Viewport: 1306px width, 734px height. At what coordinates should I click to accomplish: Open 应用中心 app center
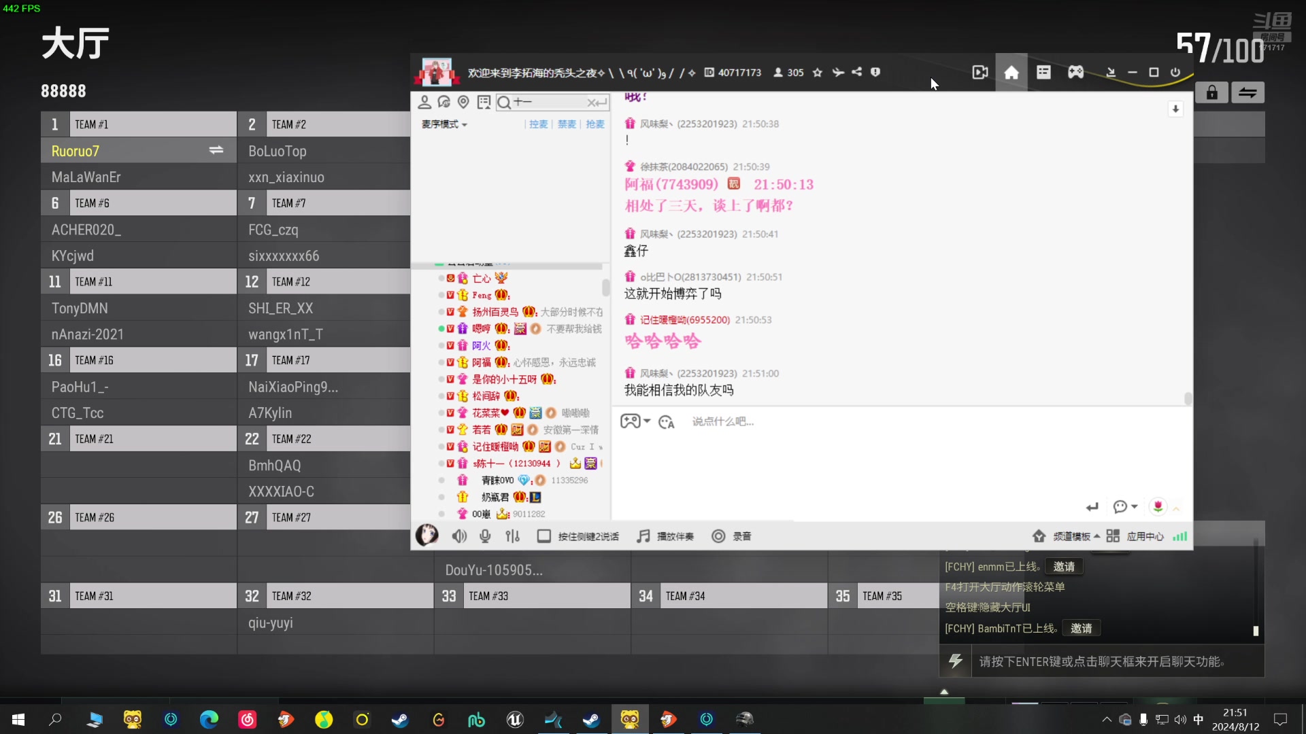1135,536
